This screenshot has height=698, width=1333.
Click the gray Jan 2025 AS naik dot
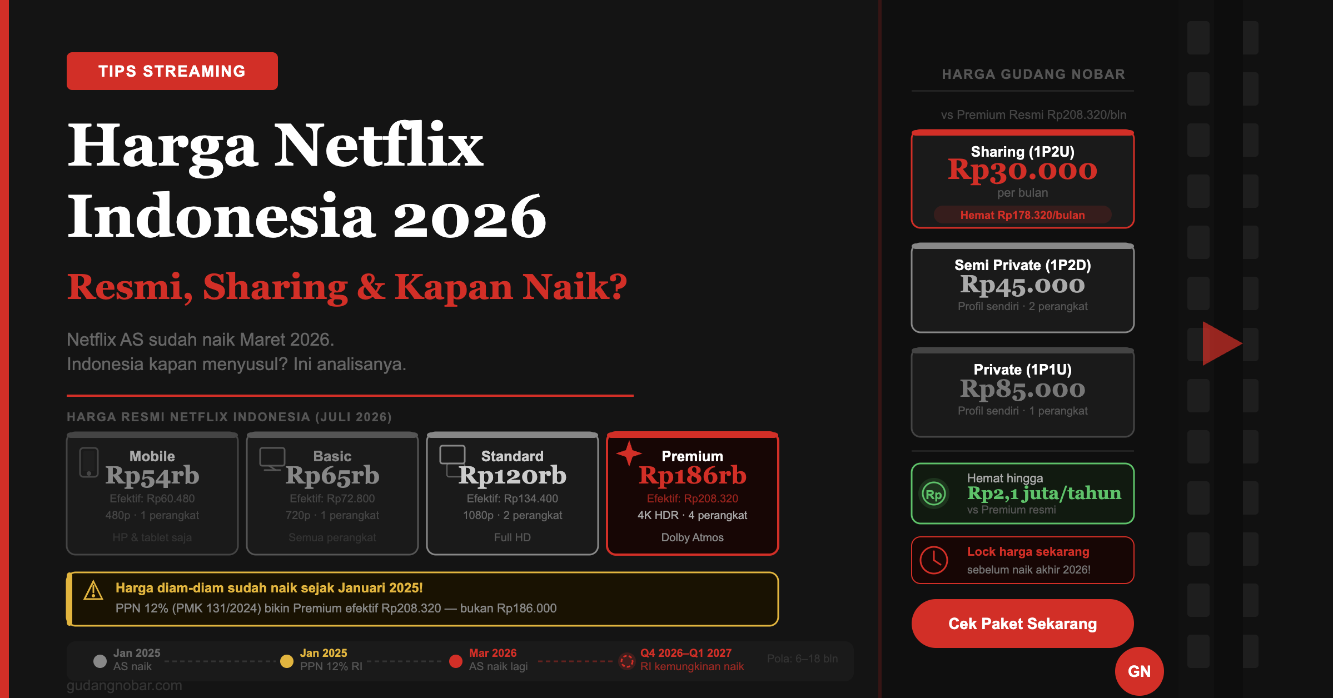100,661
